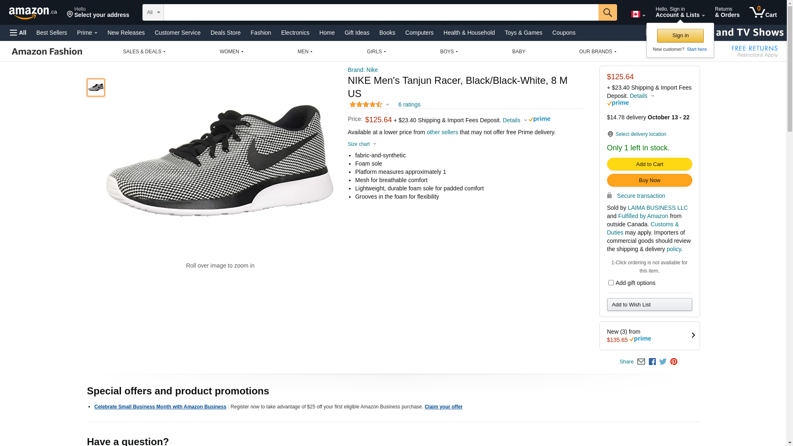Open the Electronics navigation item
The image size is (793, 446).
[x=295, y=33]
